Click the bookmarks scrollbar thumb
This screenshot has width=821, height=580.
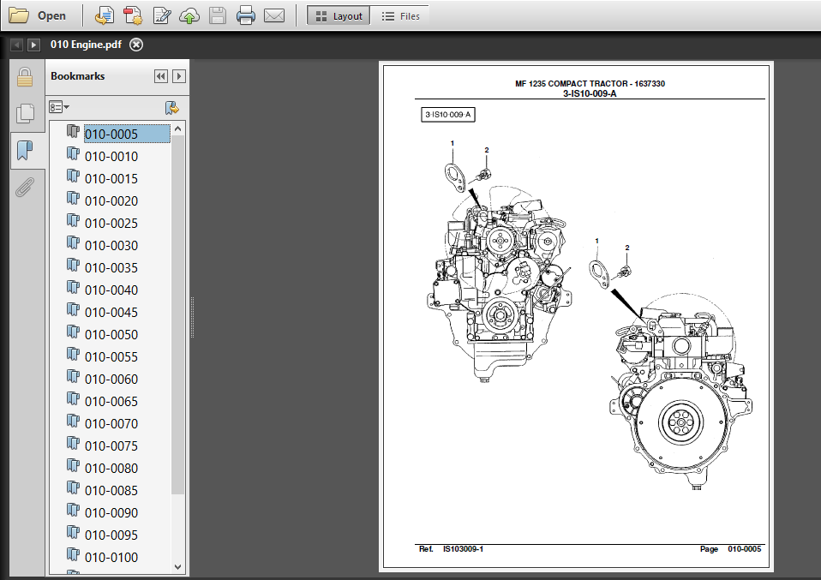point(178,314)
